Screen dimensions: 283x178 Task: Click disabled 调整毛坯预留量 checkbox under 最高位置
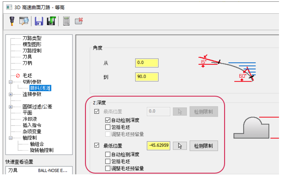(x=108, y=134)
